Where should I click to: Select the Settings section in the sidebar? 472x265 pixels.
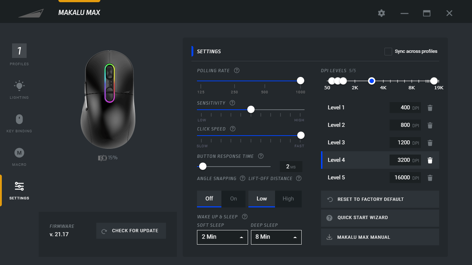tap(19, 190)
